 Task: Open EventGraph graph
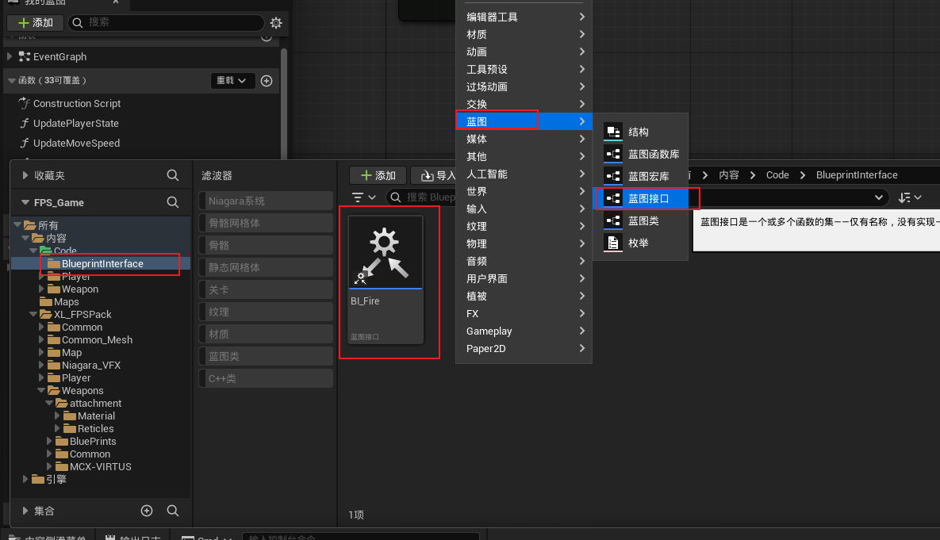(x=59, y=57)
